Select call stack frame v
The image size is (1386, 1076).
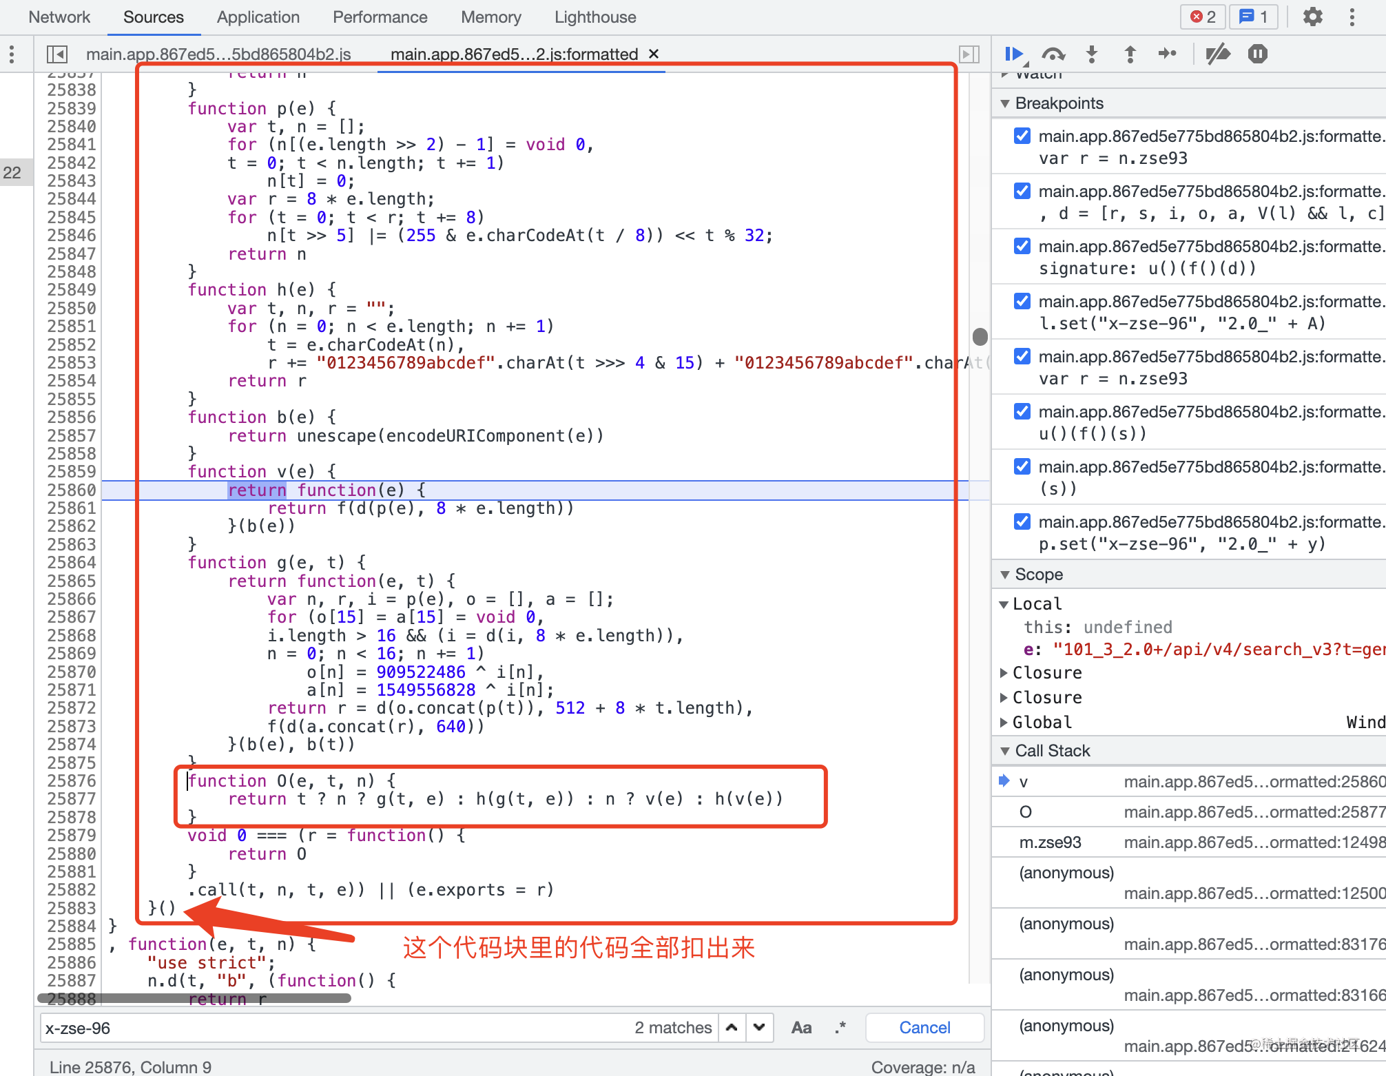coord(1189,781)
